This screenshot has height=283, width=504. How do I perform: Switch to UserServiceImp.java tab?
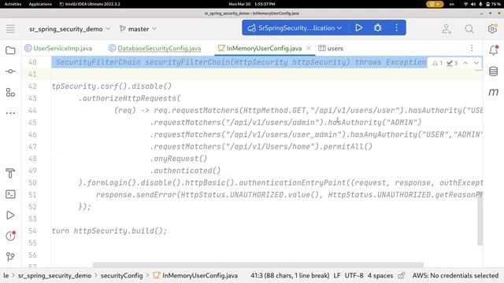(58, 49)
